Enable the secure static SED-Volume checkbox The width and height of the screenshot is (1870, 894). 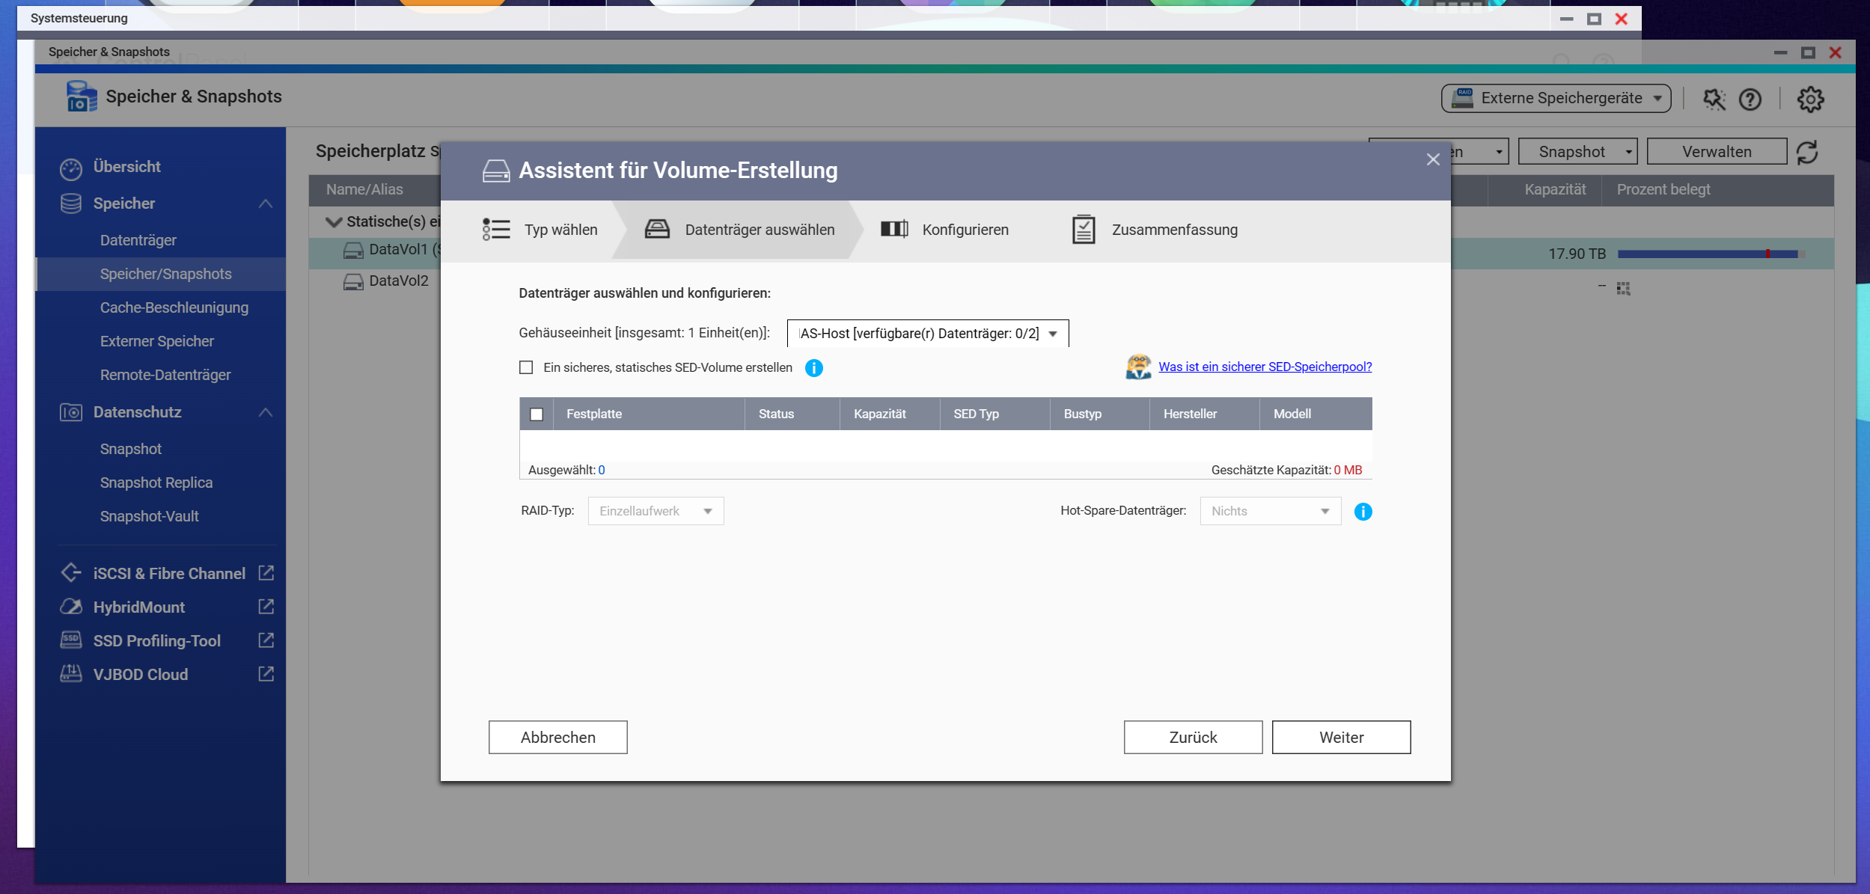pos(526,367)
